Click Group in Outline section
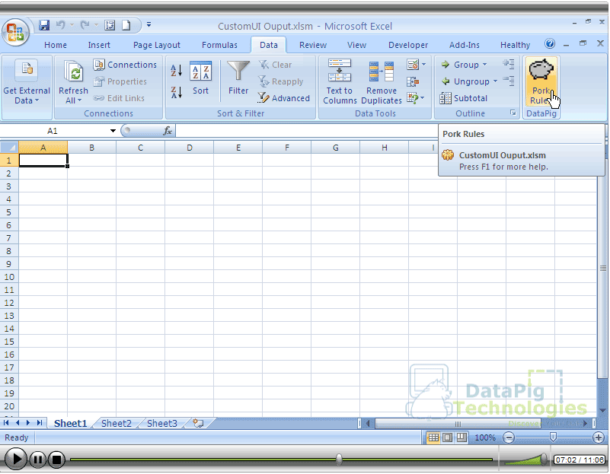 click(x=460, y=65)
